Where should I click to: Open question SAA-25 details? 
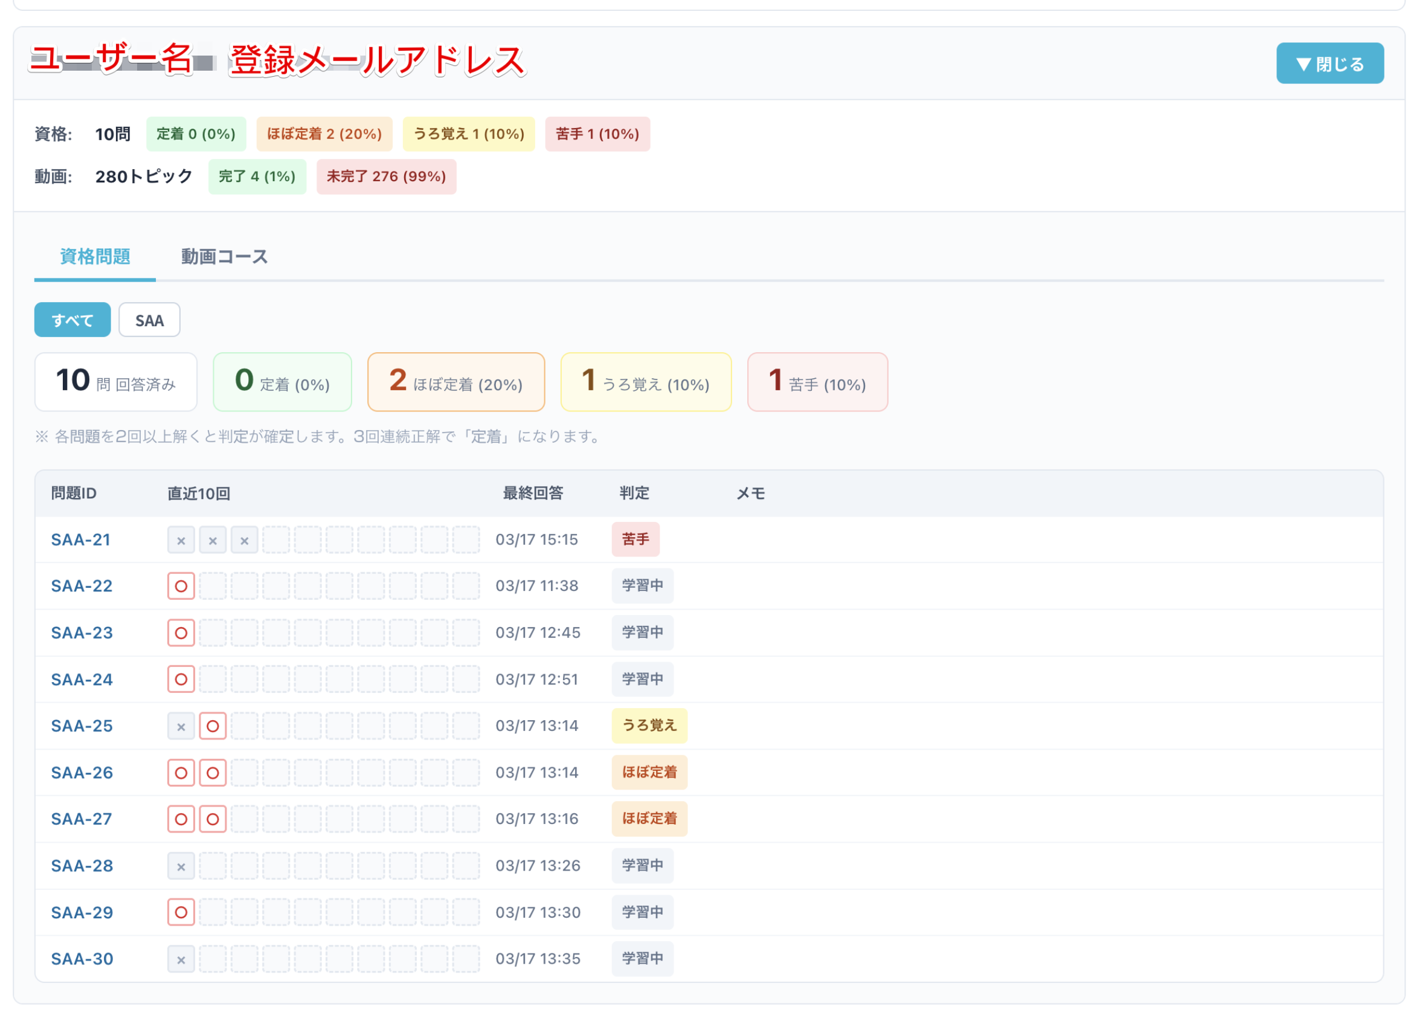(81, 726)
